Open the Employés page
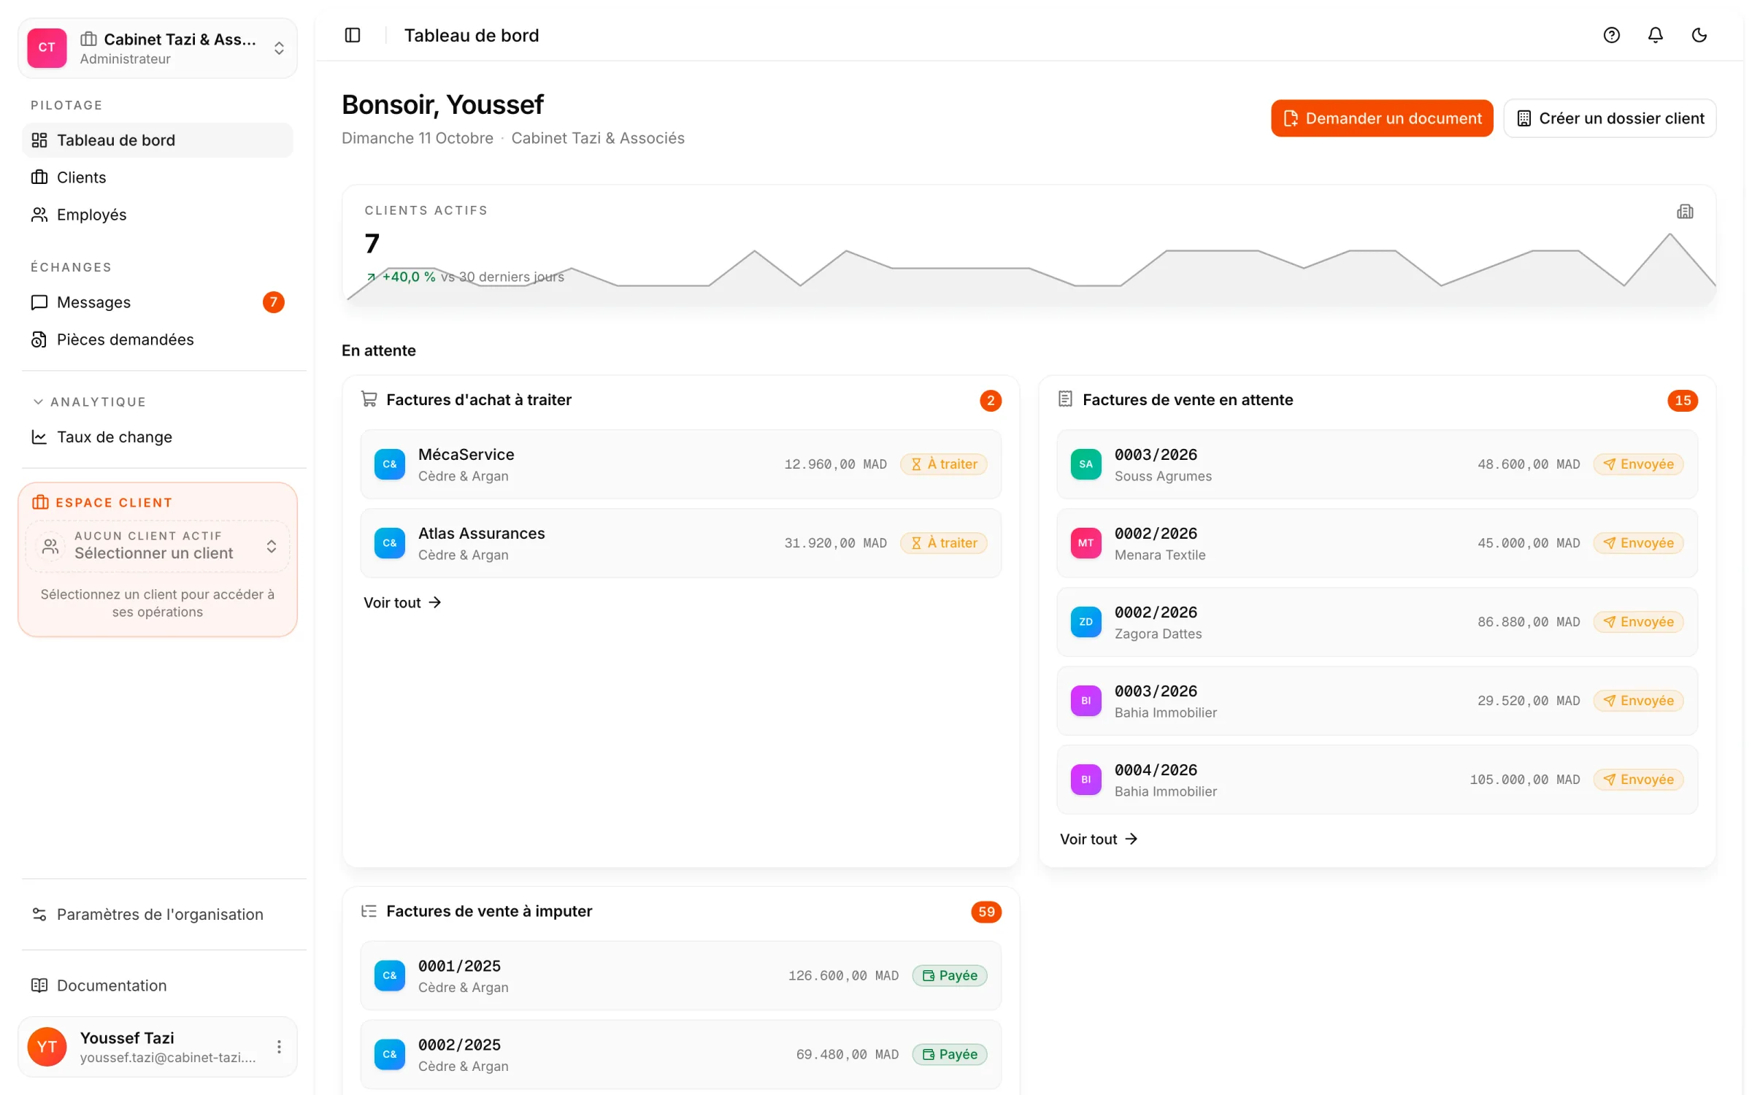 [x=158, y=215]
